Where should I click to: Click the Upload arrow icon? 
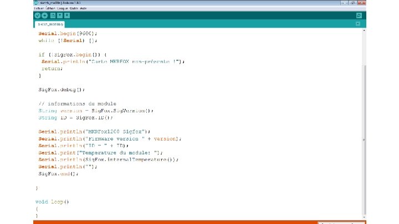[x=44, y=15]
